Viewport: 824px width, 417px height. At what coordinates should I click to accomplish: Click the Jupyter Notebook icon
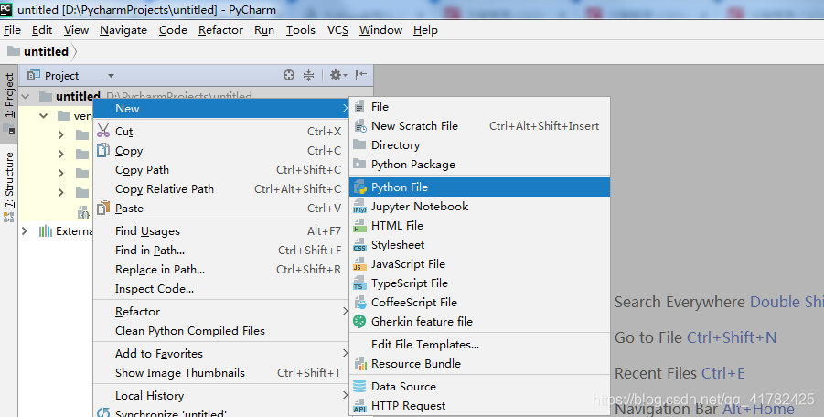[359, 207]
